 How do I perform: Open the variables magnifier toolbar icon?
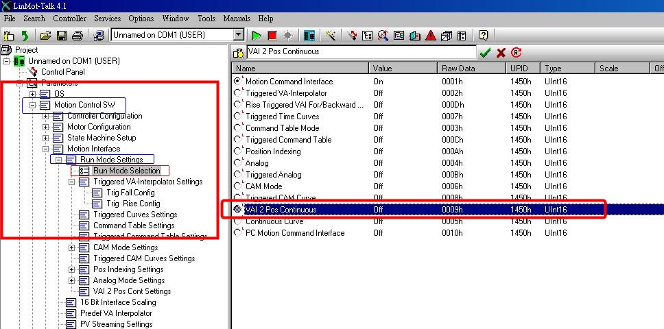pyautogui.click(x=383, y=36)
